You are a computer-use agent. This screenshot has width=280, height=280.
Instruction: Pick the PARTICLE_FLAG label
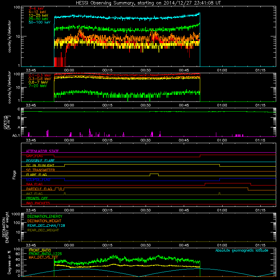[x=39, y=189]
